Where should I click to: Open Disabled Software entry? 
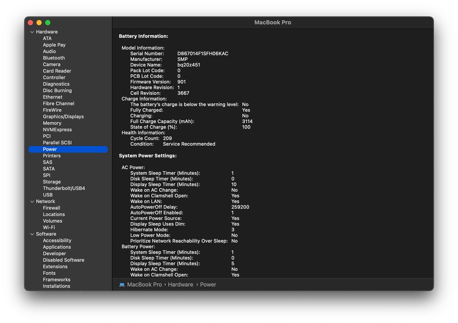[63, 260]
